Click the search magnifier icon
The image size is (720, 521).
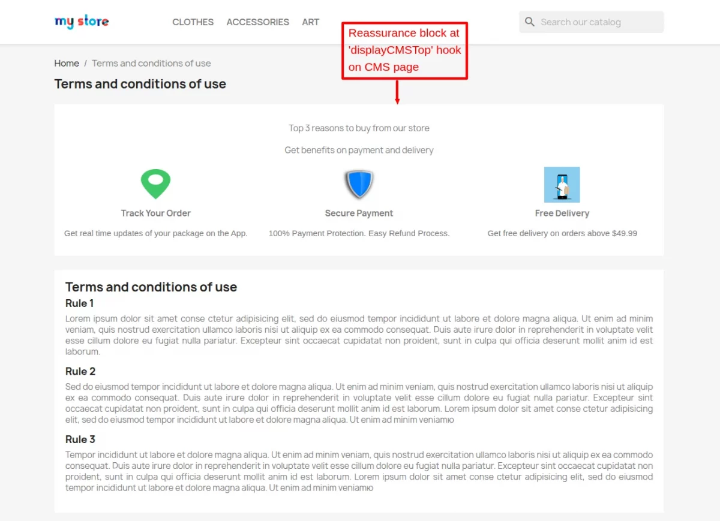pyautogui.click(x=530, y=22)
